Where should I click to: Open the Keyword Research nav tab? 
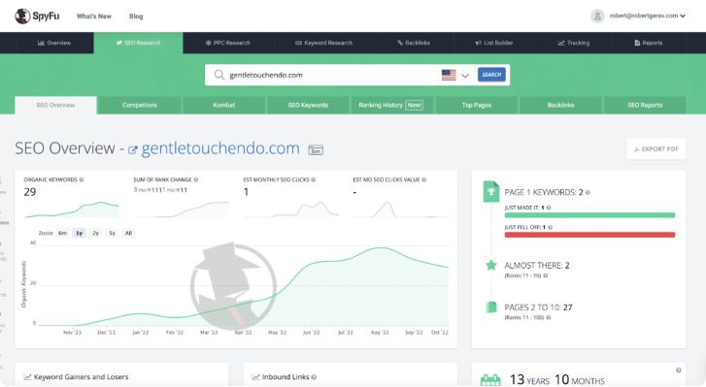coord(323,43)
